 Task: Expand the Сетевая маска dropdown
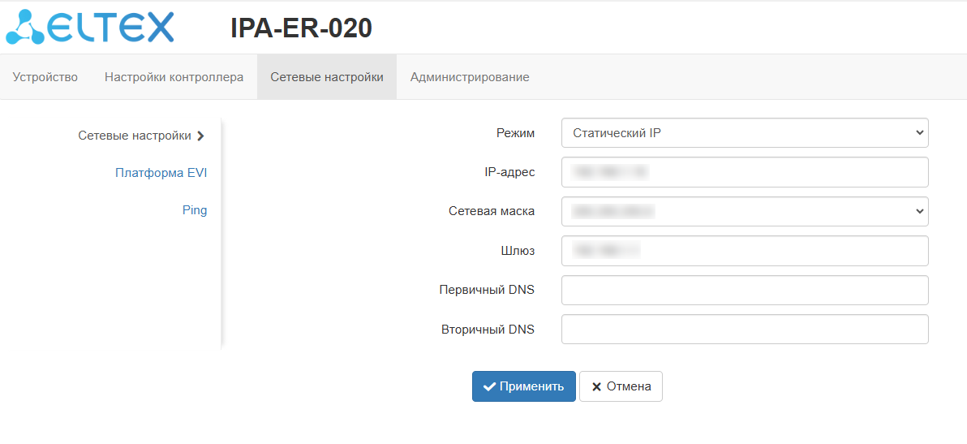pos(744,212)
